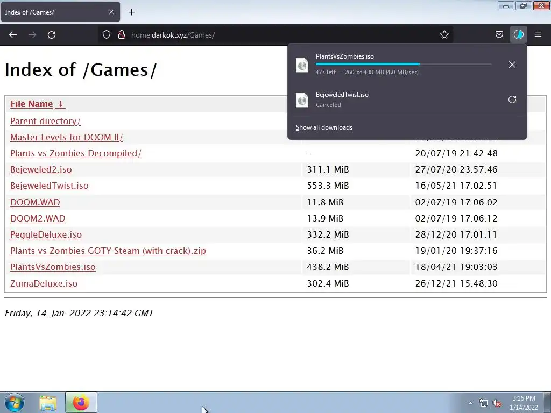Screen dimensions: 551x413
Task: Open tracking protection shield info
Action: click(107, 34)
